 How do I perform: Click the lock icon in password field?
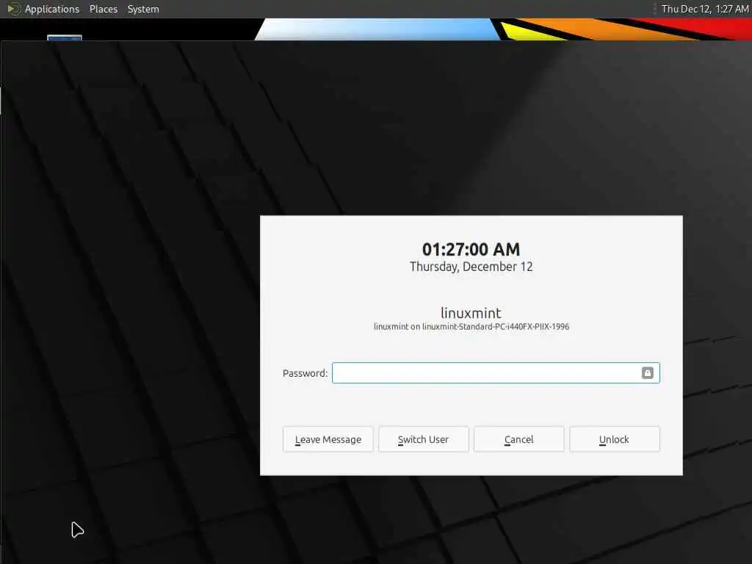pos(648,373)
